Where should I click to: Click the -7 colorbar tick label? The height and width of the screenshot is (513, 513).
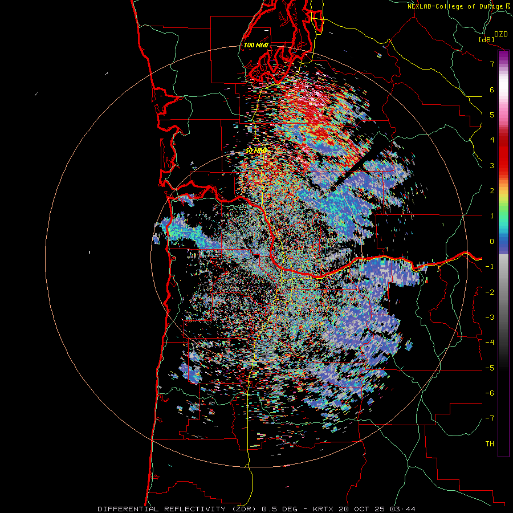pos(490,418)
